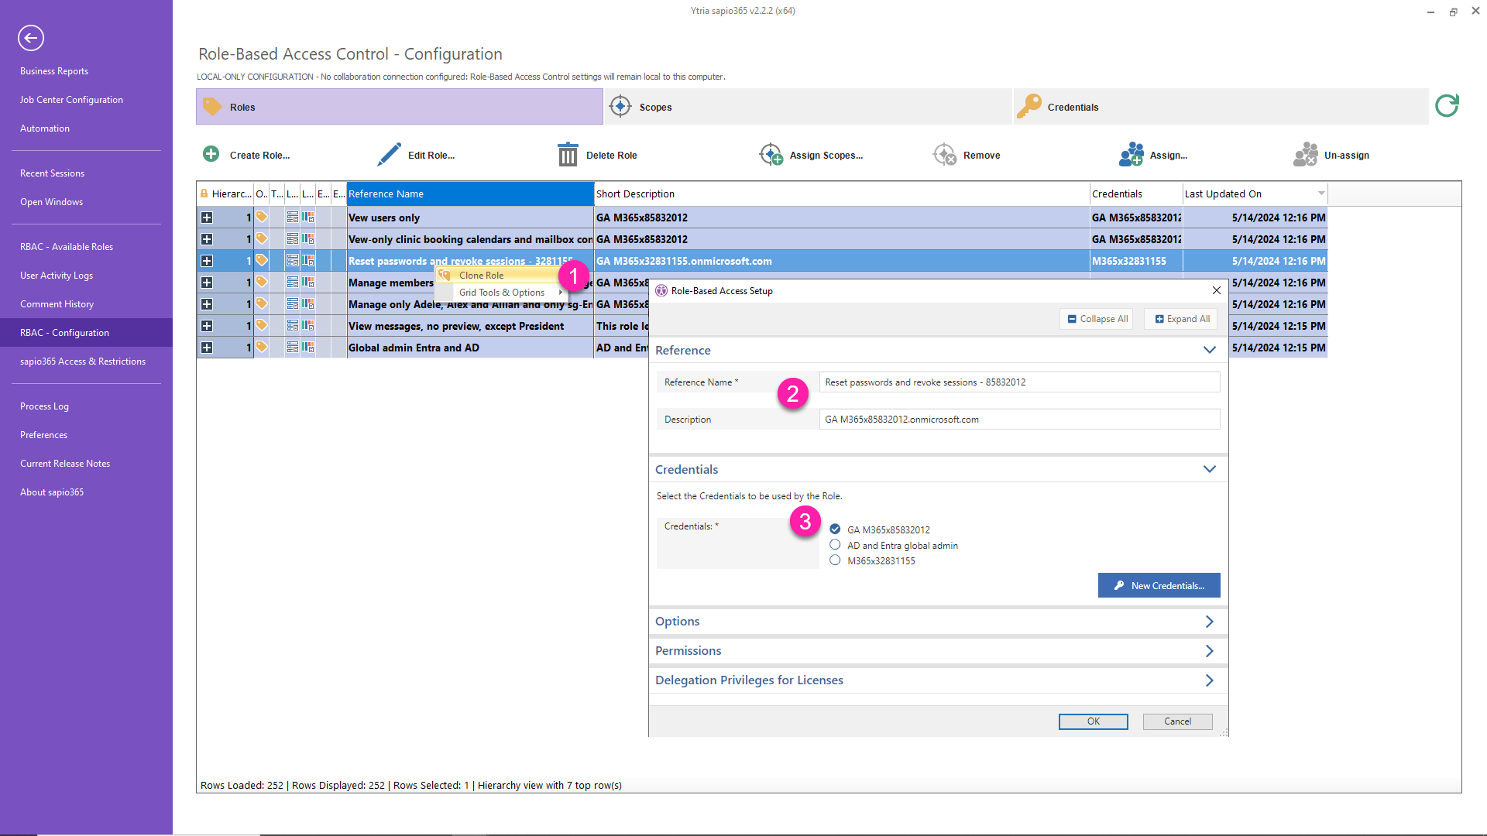Click the Reference Name column header
Viewport: 1487px width, 836px height.
point(470,194)
